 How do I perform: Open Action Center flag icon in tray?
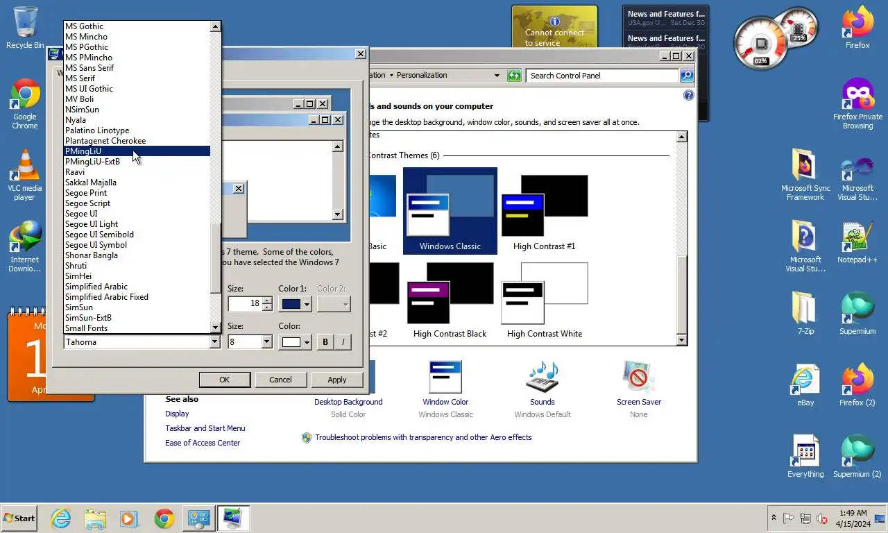tap(789, 518)
